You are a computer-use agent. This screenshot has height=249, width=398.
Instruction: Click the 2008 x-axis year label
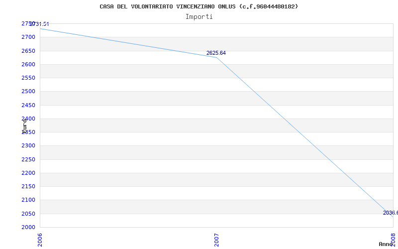tap(393, 240)
